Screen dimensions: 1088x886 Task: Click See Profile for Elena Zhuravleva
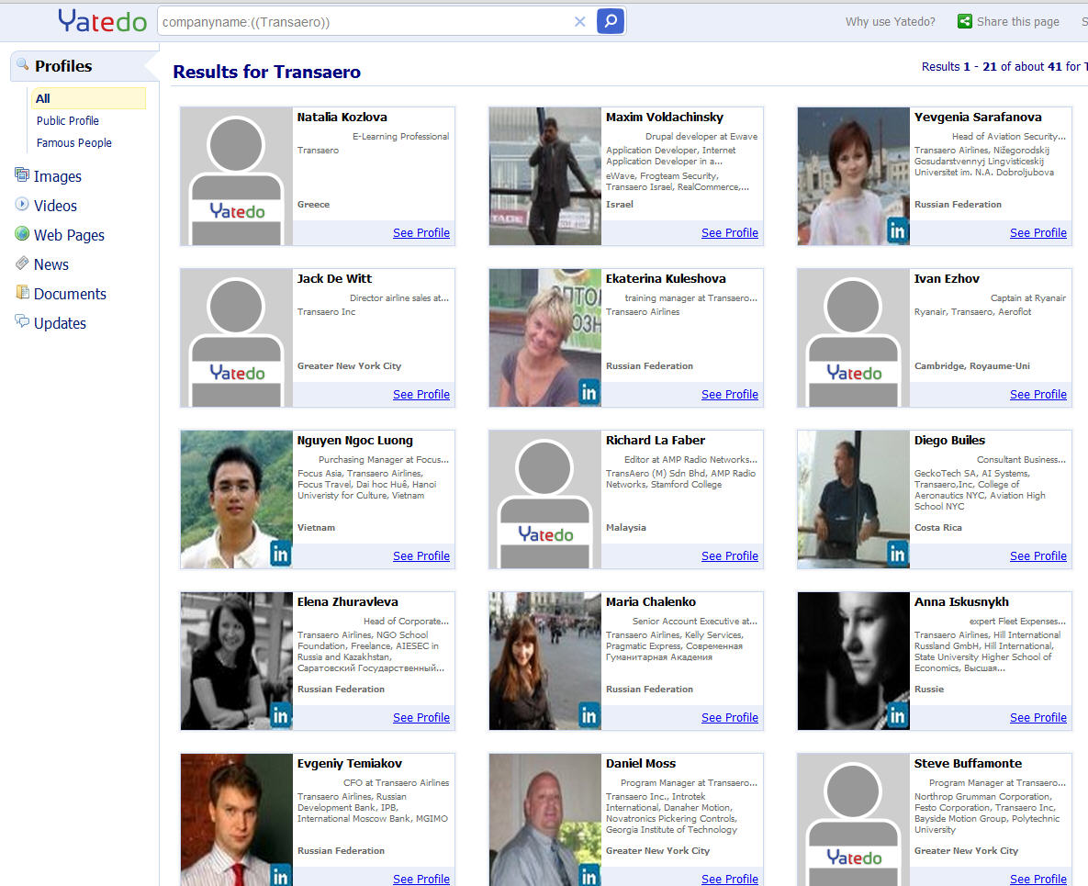(x=421, y=718)
